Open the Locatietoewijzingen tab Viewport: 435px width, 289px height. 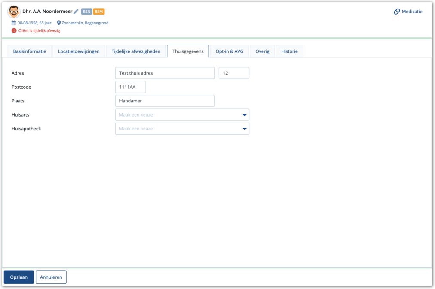coord(79,51)
